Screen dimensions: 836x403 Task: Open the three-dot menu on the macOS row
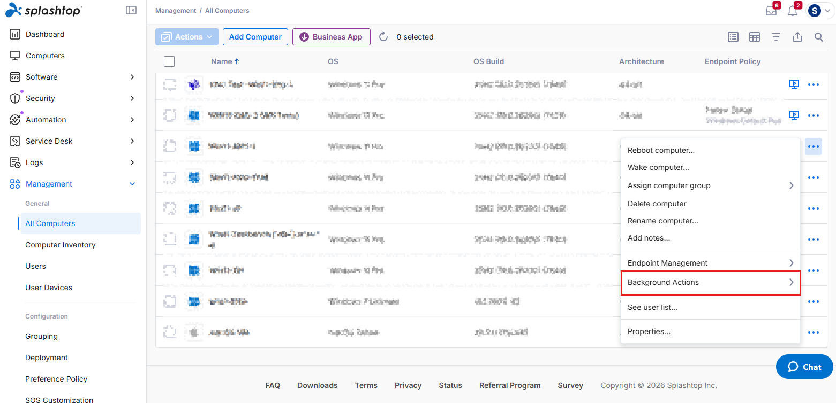(x=814, y=332)
